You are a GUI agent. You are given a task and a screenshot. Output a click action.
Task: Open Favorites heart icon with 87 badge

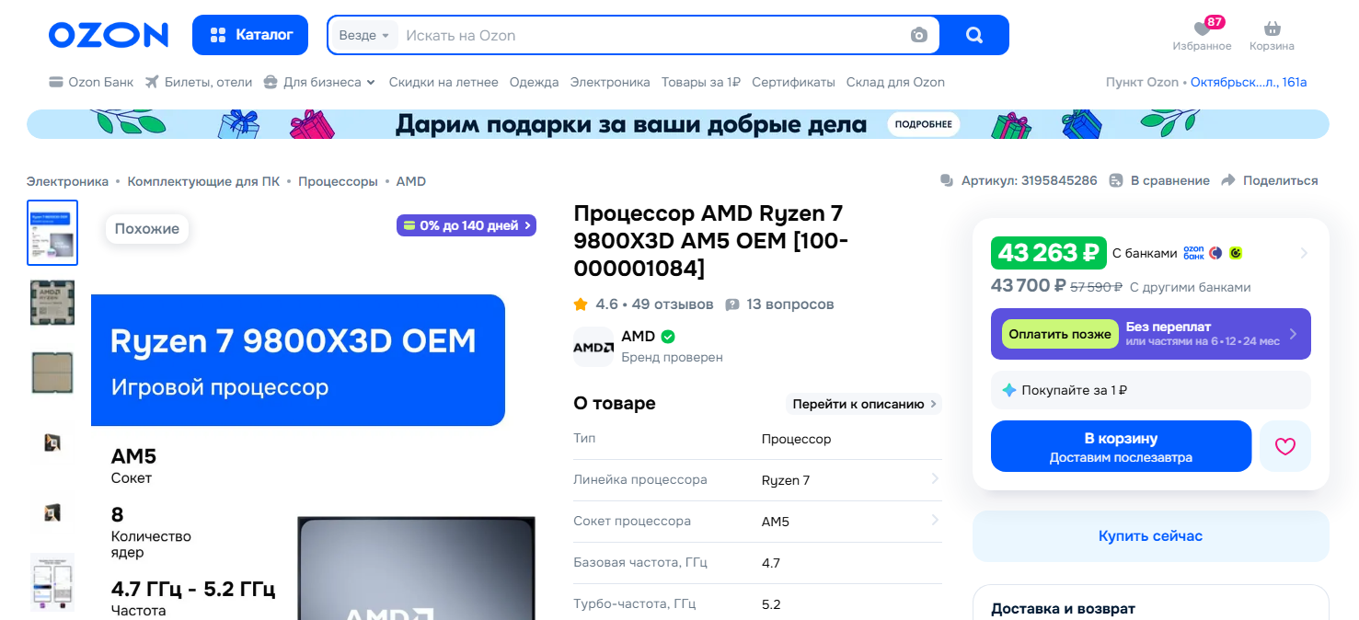click(x=1202, y=29)
